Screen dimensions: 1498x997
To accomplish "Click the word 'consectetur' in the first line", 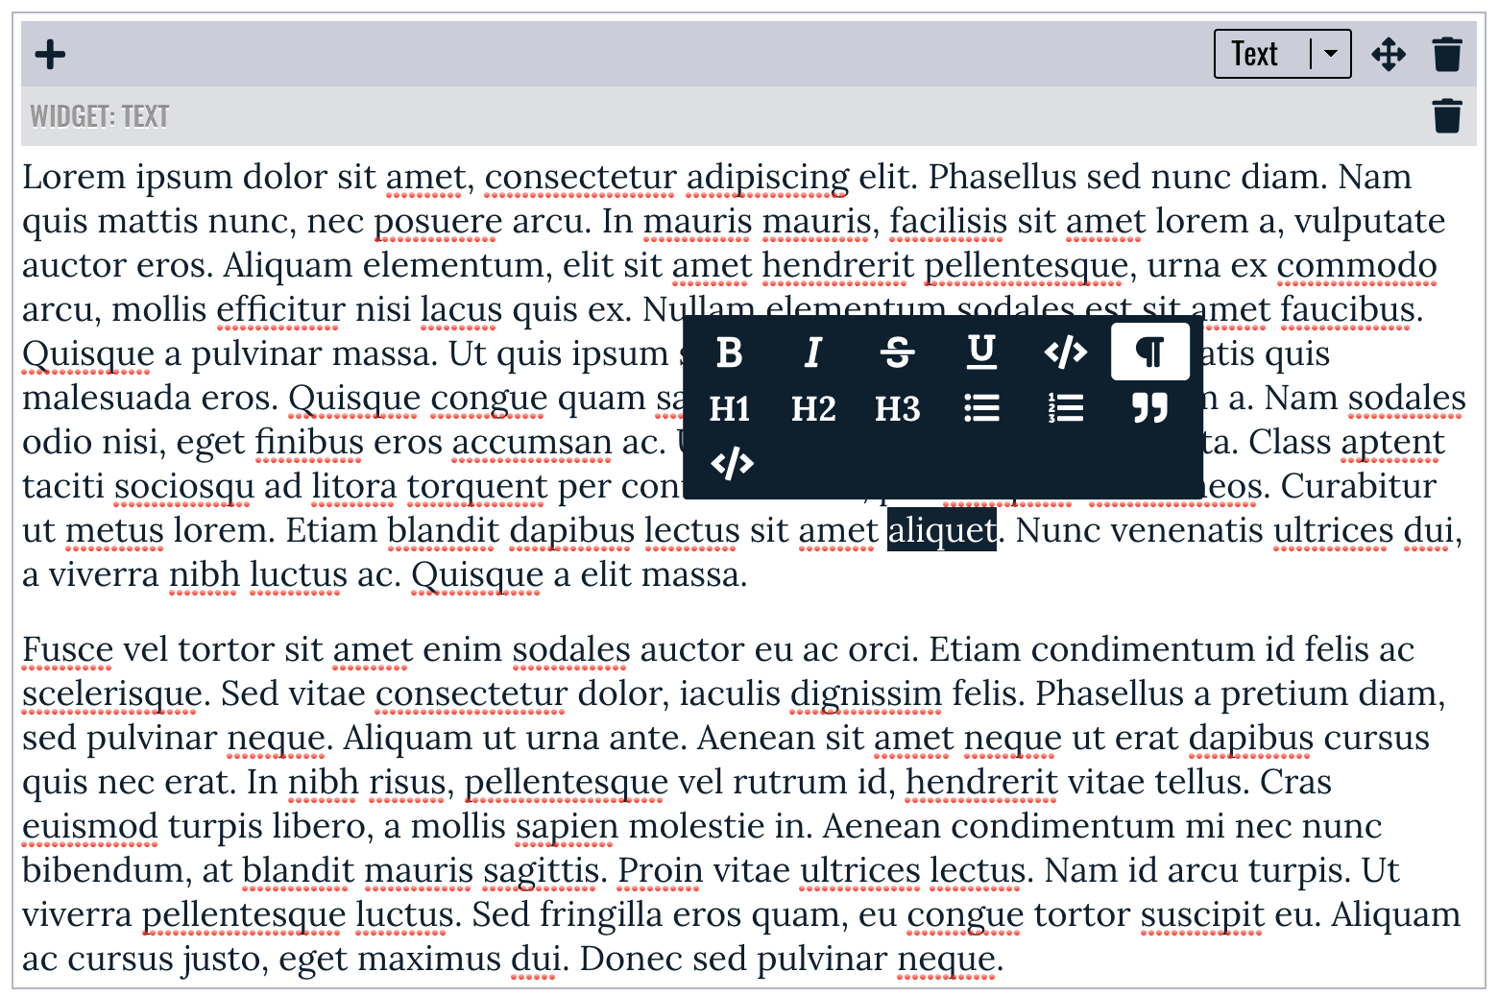I will [580, 177].
